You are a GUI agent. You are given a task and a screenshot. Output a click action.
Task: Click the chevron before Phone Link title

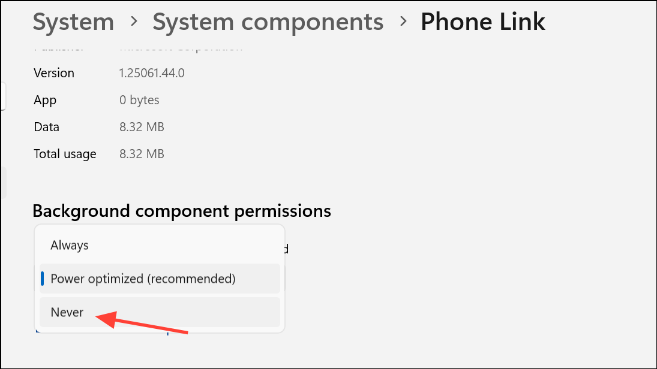pyautogui.click(x=403, y=21)
